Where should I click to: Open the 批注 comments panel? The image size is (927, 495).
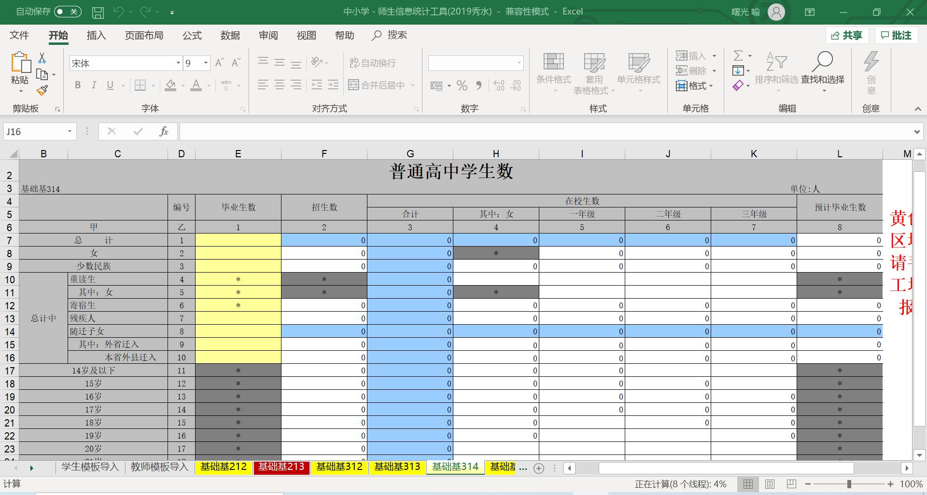pyautogui.click(x=896, y=35)
